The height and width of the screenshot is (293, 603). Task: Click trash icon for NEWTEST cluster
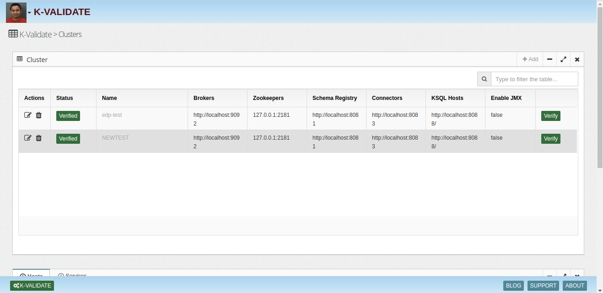point(39,138)
